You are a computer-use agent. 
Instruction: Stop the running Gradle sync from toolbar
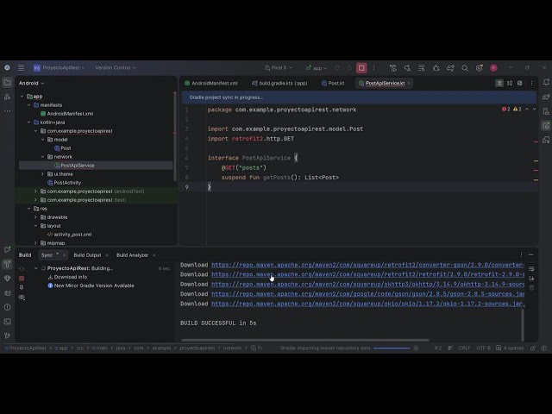(361, 68)
